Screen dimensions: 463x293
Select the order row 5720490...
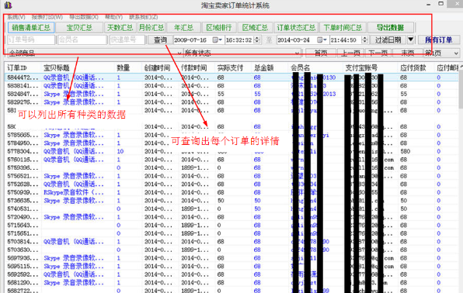[x=231, y=217]
